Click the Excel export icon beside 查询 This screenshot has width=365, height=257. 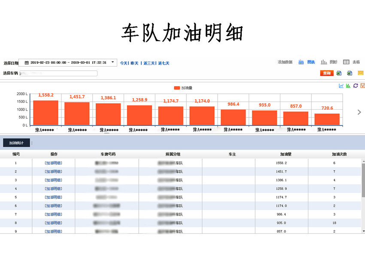[x=339, y=73]
